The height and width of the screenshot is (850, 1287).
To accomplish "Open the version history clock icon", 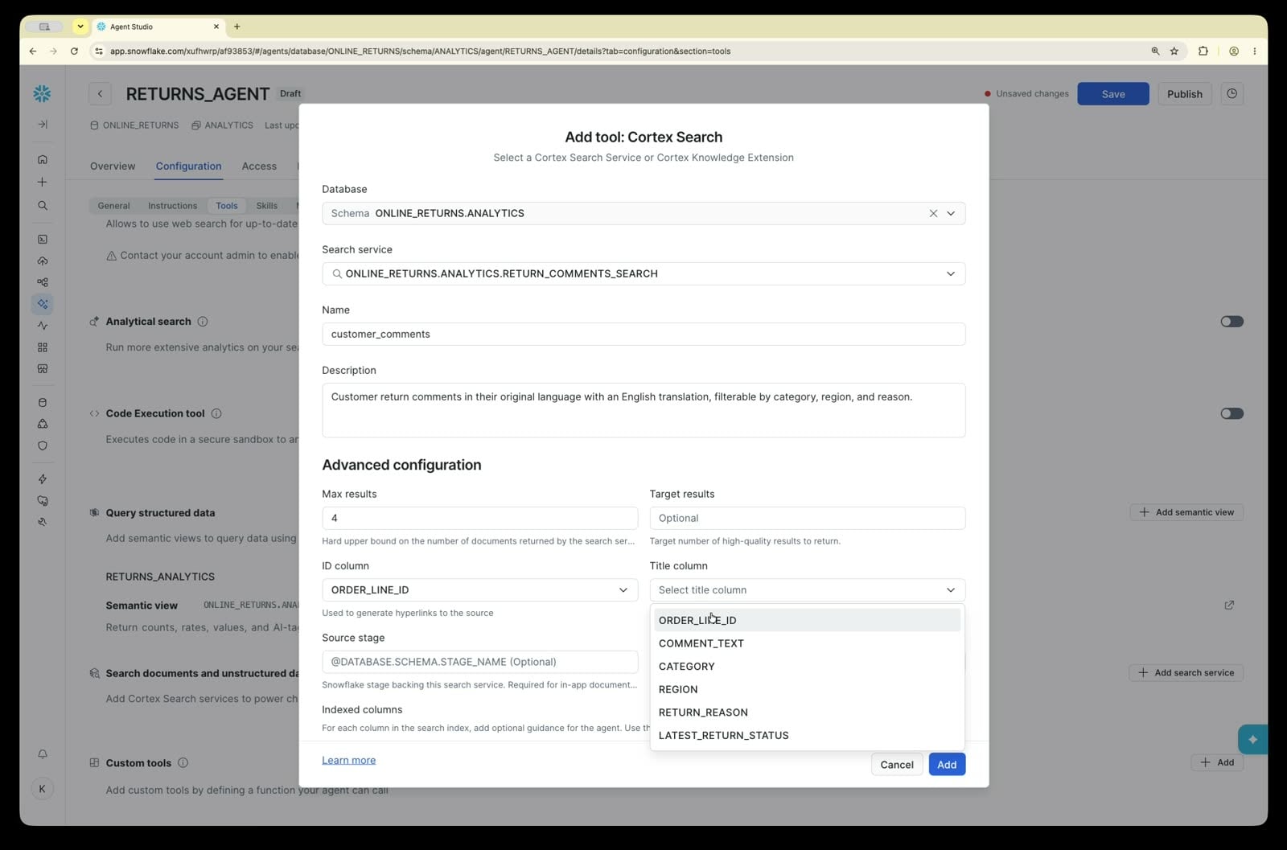I will pyautogui.click(x=1231, y=93).
